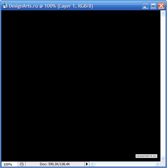Viewport: 167px width, 168px height.
Task: Click the vertical scrollbar down arrow
Action: pyautogui.click(x=163, y=159)
